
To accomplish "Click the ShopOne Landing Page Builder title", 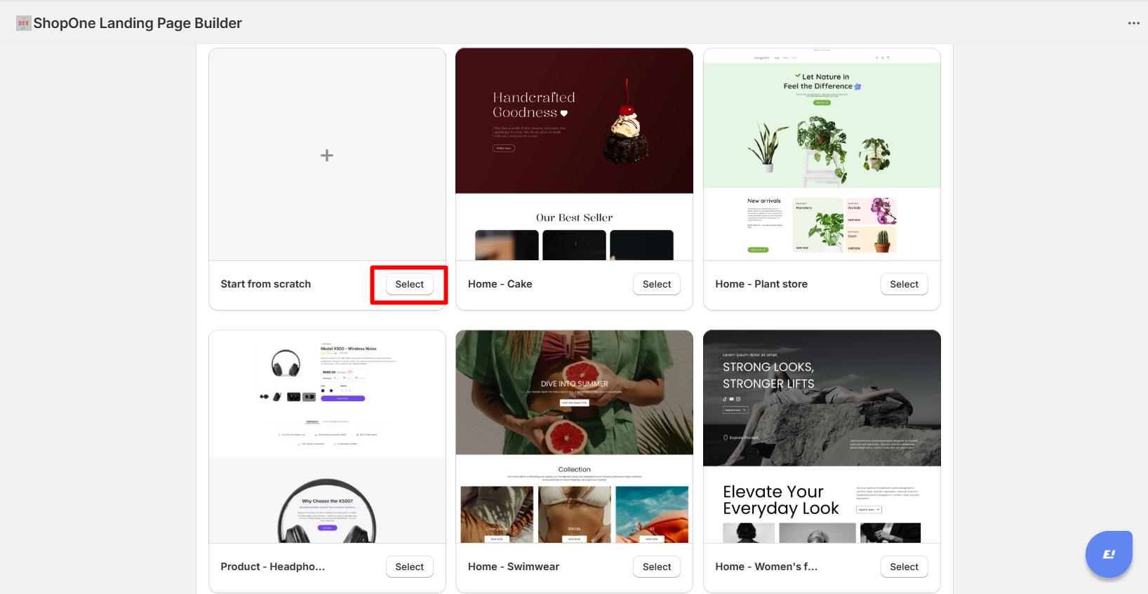I will [x=138, y=23].
